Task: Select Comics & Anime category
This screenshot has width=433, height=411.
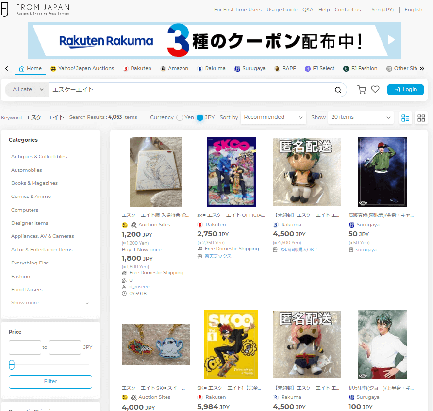Action: pyautogui.click(x=31, y=197)
